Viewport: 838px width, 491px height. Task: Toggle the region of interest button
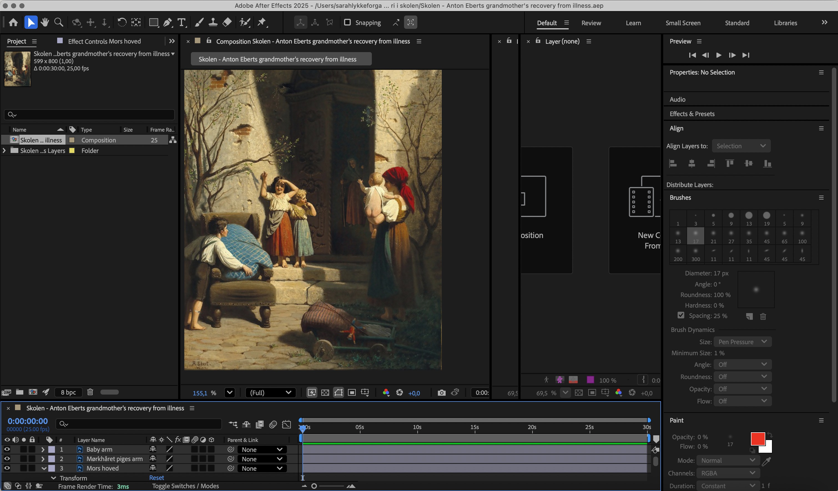(352, 393)
